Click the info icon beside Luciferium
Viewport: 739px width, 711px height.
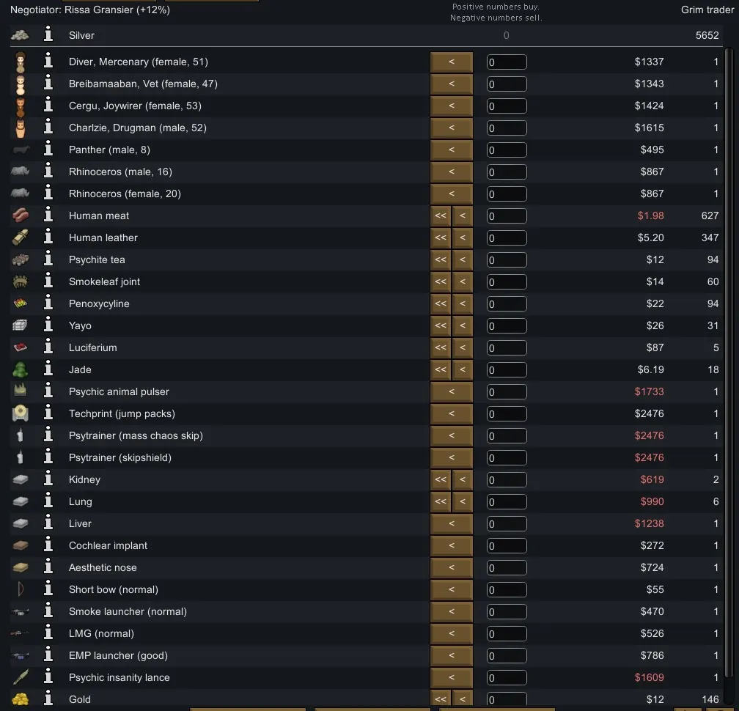[48, 347]
